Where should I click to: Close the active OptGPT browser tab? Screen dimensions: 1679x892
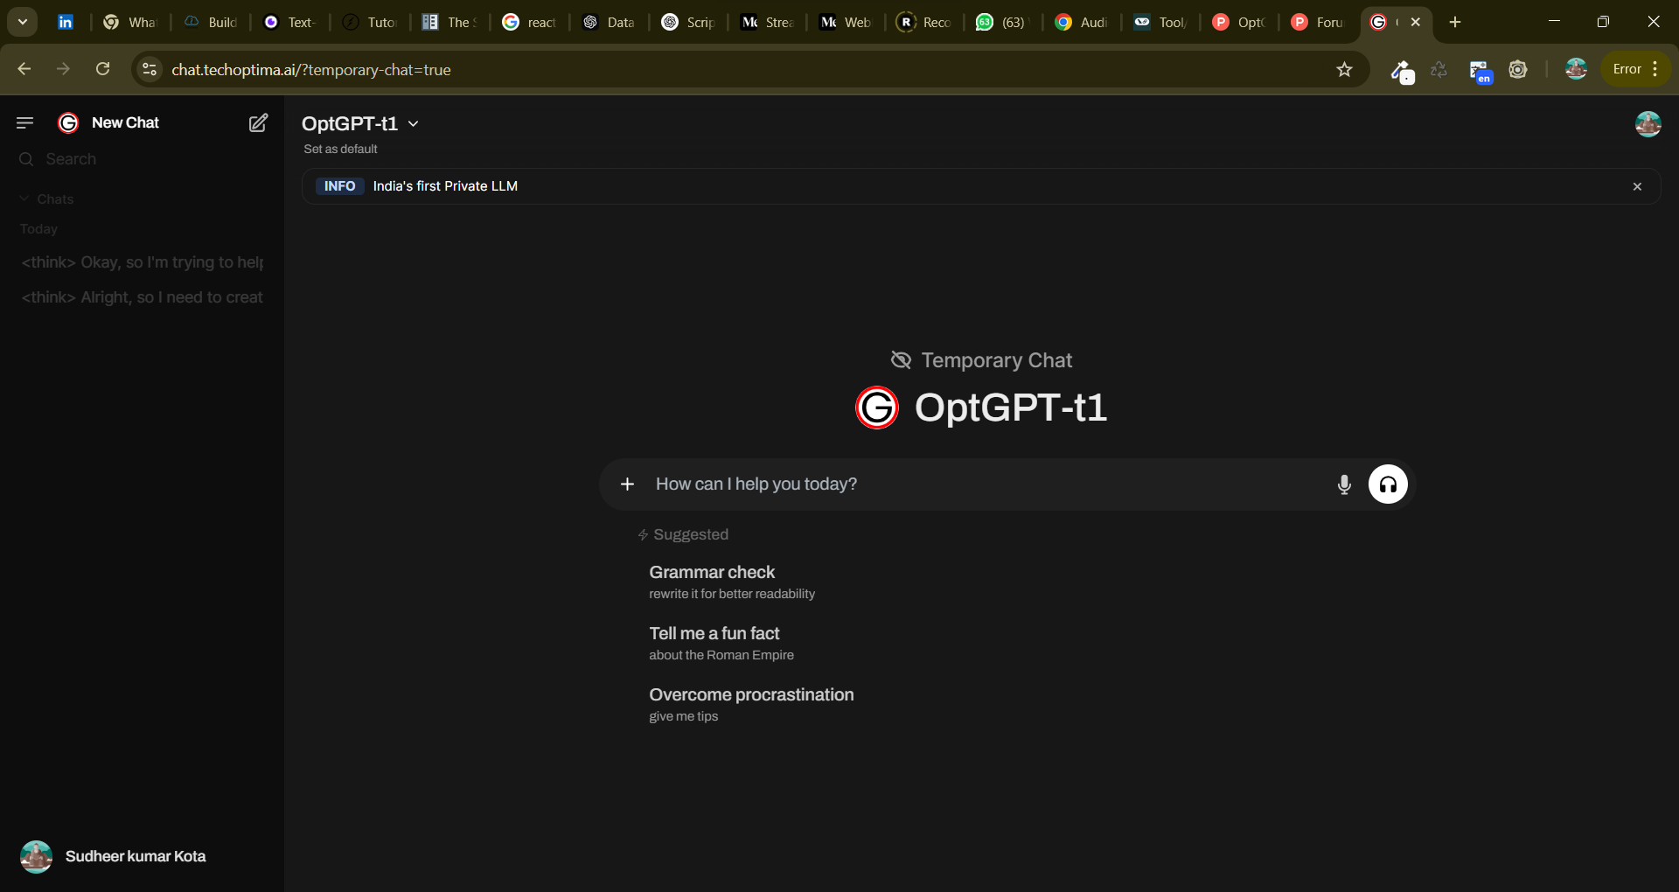tap(1416, 22)
